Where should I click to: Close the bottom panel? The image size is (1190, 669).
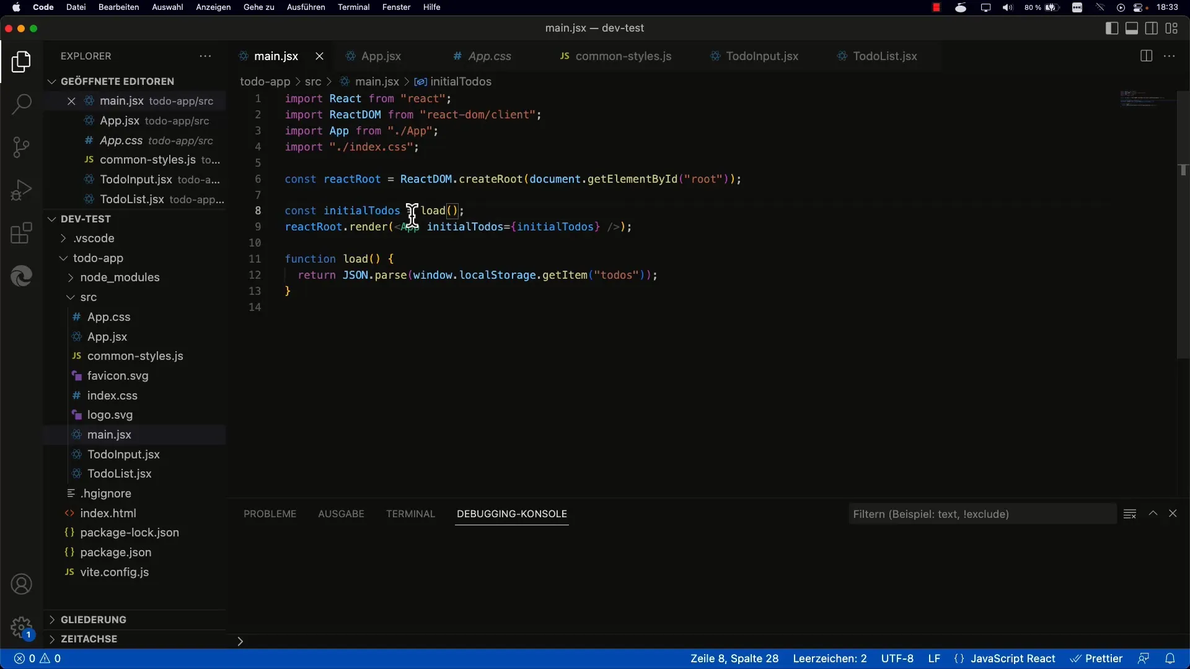point(1173,514)
